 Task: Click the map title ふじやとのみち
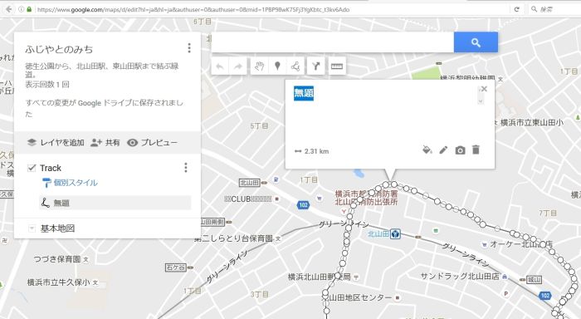coord(59,49)
